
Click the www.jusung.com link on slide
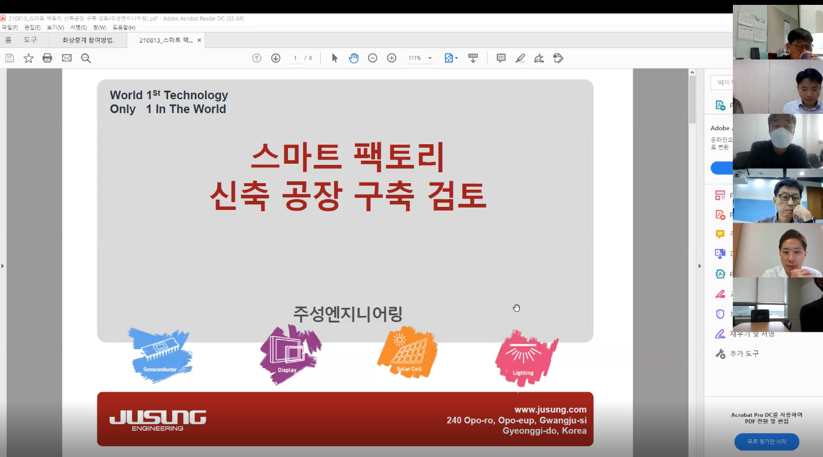point(550,410)
